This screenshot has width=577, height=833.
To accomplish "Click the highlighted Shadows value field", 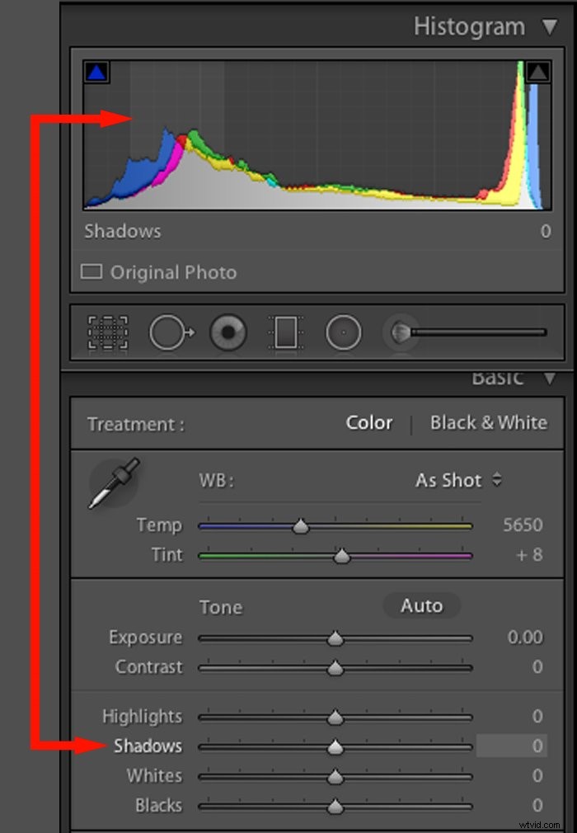I will [x=512, y=746].
